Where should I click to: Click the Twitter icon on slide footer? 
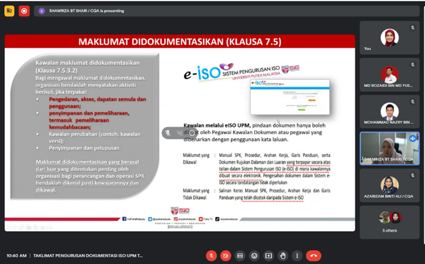[150, 219]
